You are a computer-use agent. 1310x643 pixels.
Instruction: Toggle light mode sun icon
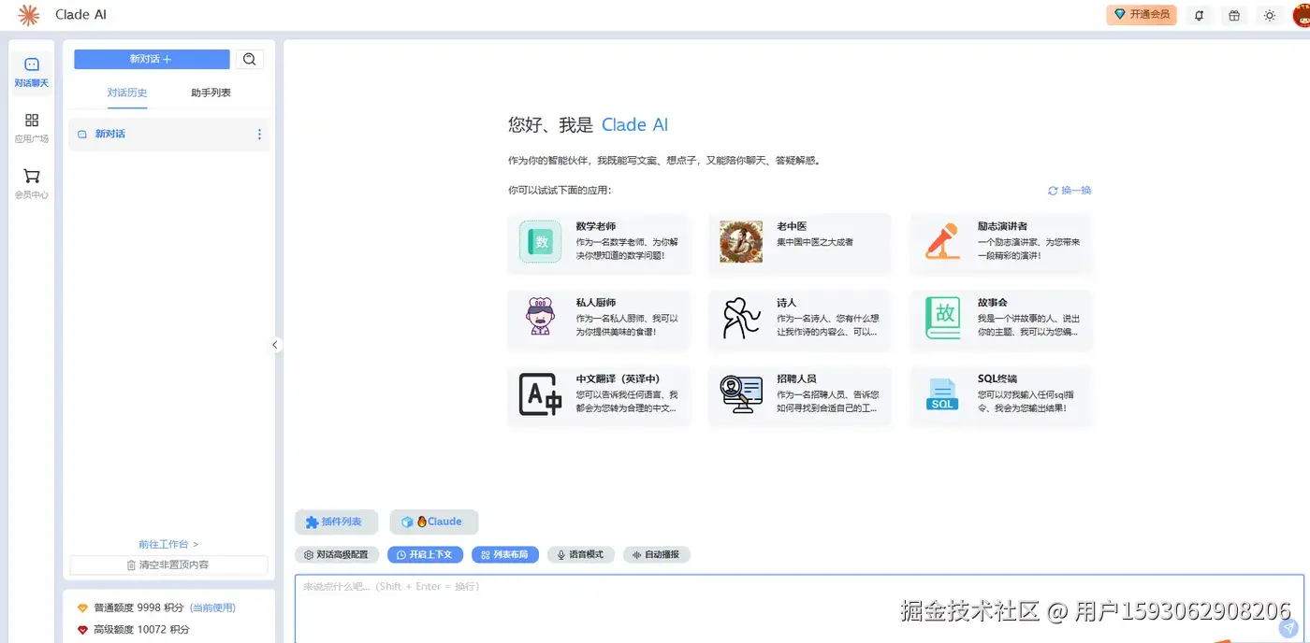(x=1269, y=15)
